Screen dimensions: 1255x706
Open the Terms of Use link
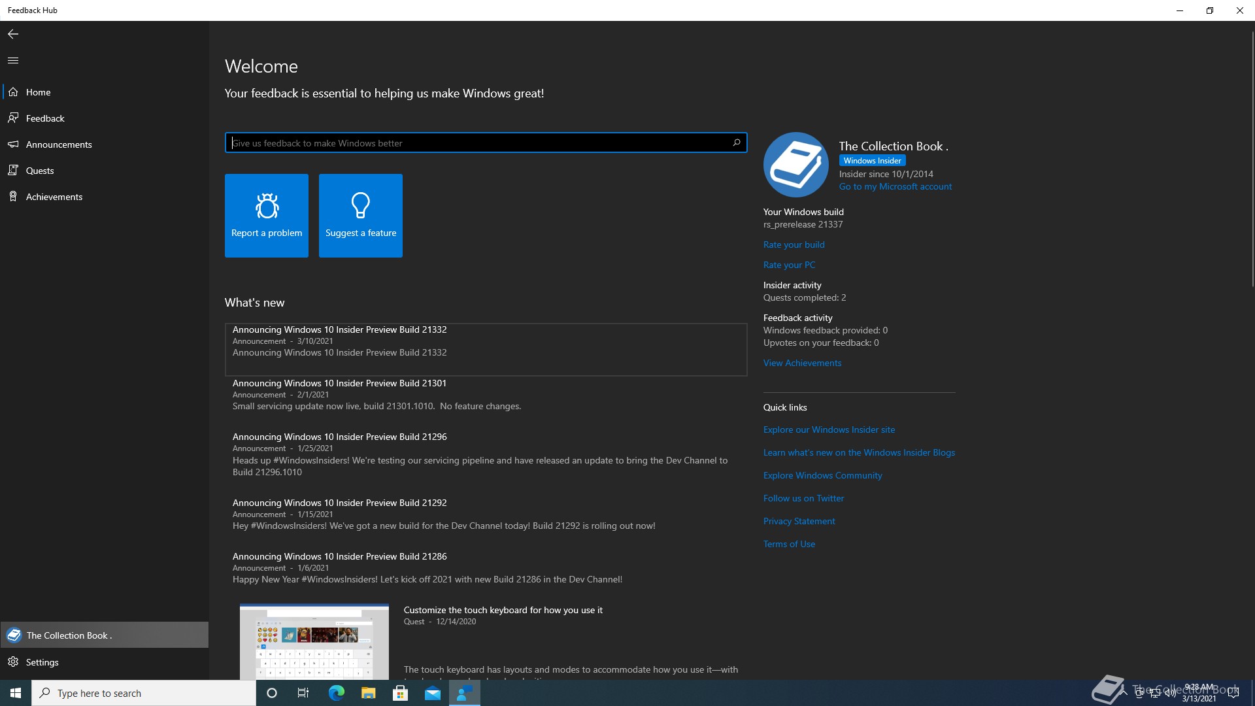pos(789,545)
